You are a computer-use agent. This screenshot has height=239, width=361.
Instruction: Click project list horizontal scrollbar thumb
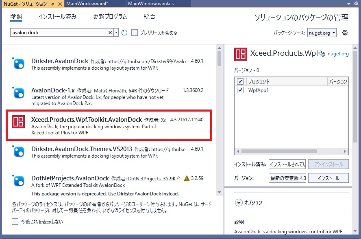click(x=279, y=151)
